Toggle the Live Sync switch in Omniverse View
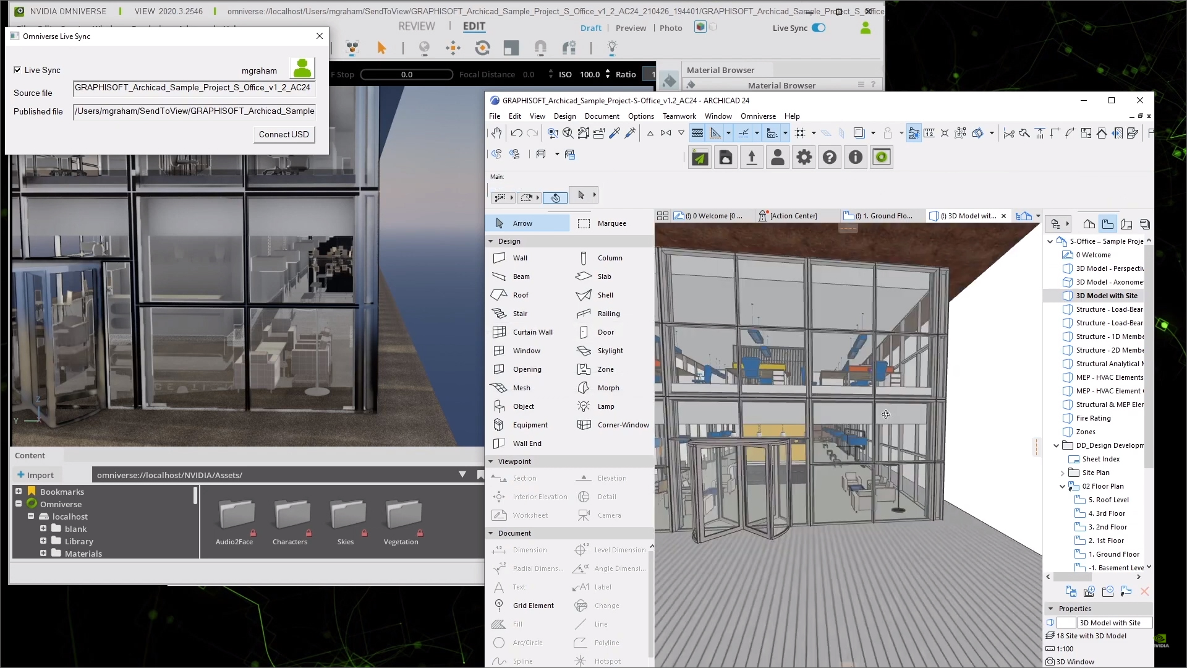Viewport: 1187px width, 668px height. (819, 28)
